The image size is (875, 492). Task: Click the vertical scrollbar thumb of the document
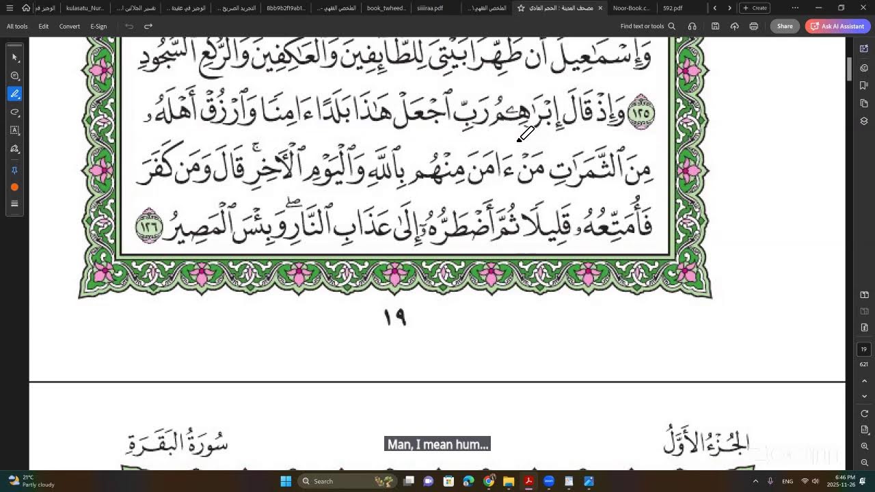850,69
